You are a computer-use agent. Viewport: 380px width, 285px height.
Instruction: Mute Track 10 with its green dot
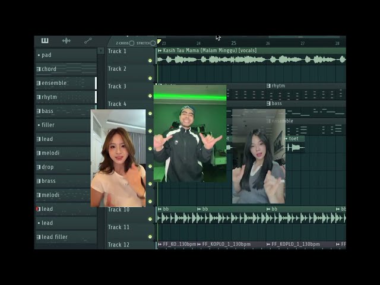pyautogui.click(x=150, y=219)
